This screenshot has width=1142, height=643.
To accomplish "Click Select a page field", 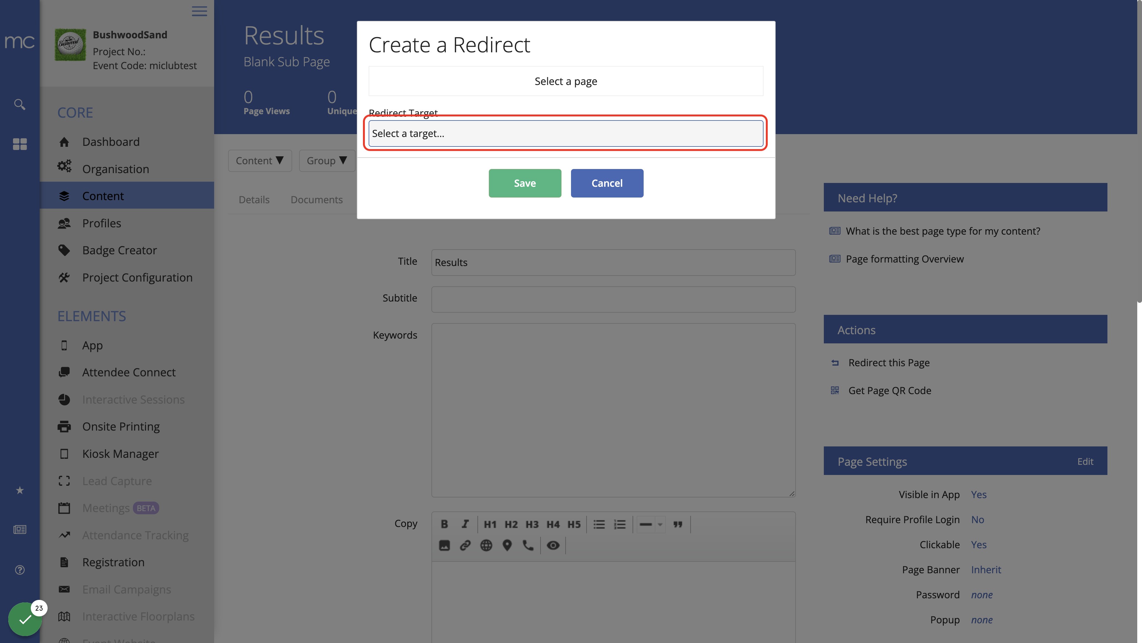I will 566,81.
